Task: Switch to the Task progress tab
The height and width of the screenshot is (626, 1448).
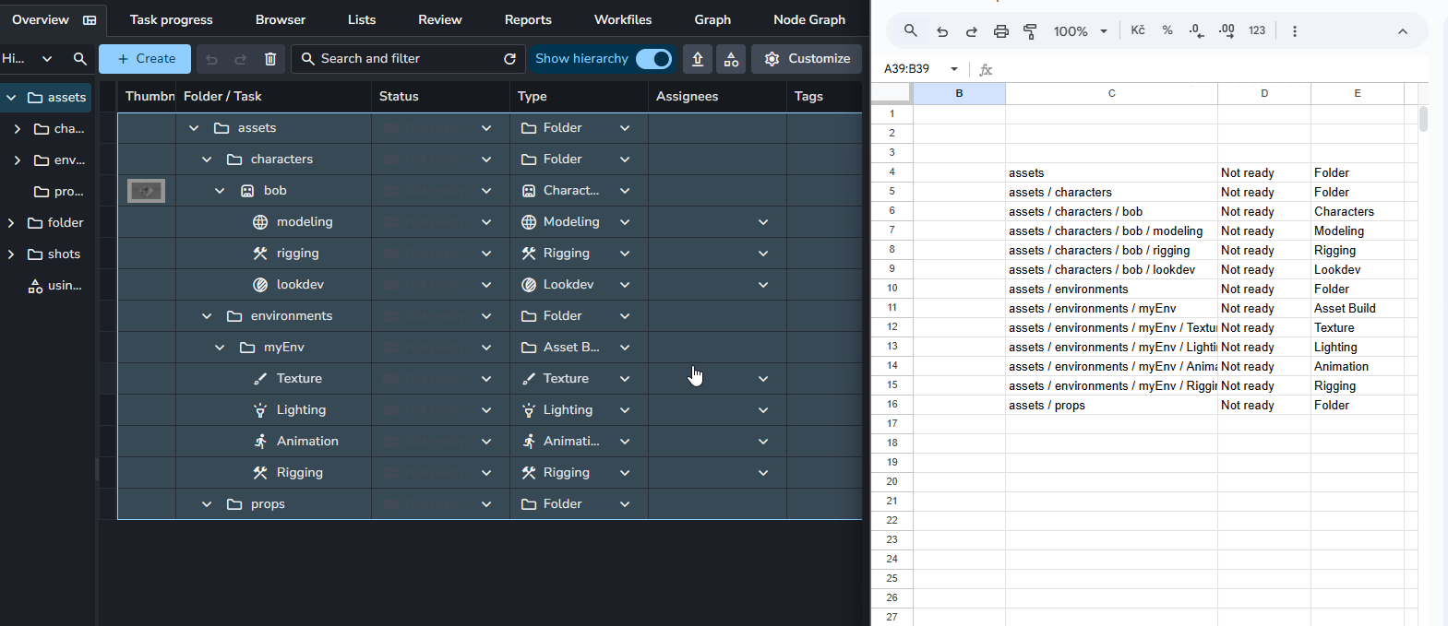Action: [171, 19]
